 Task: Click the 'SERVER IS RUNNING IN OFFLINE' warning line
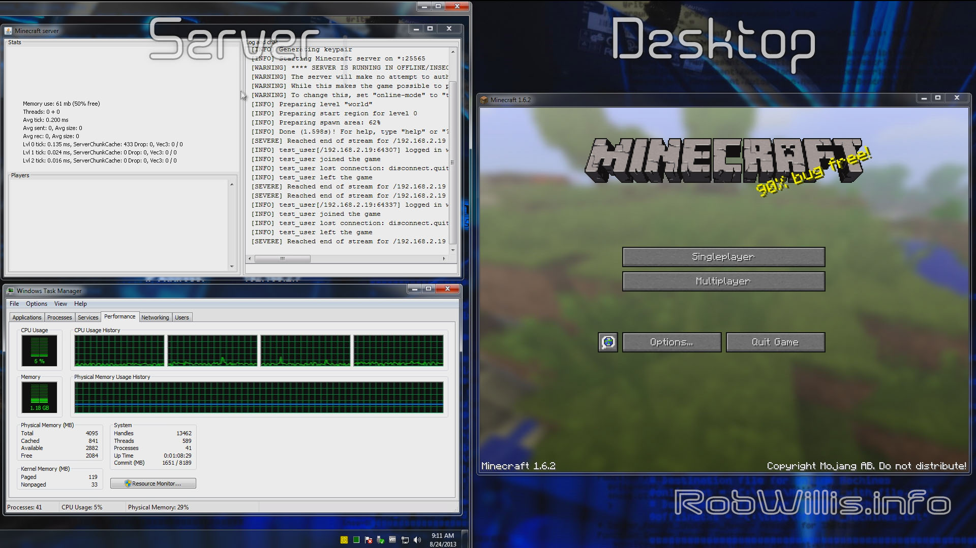pyautogui.click(x=350, y=68)
